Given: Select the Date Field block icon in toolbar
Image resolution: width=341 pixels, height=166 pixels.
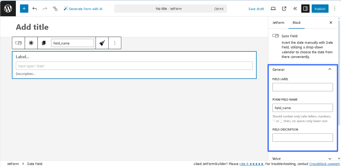Looking at the screenshot, I should 18,43.
